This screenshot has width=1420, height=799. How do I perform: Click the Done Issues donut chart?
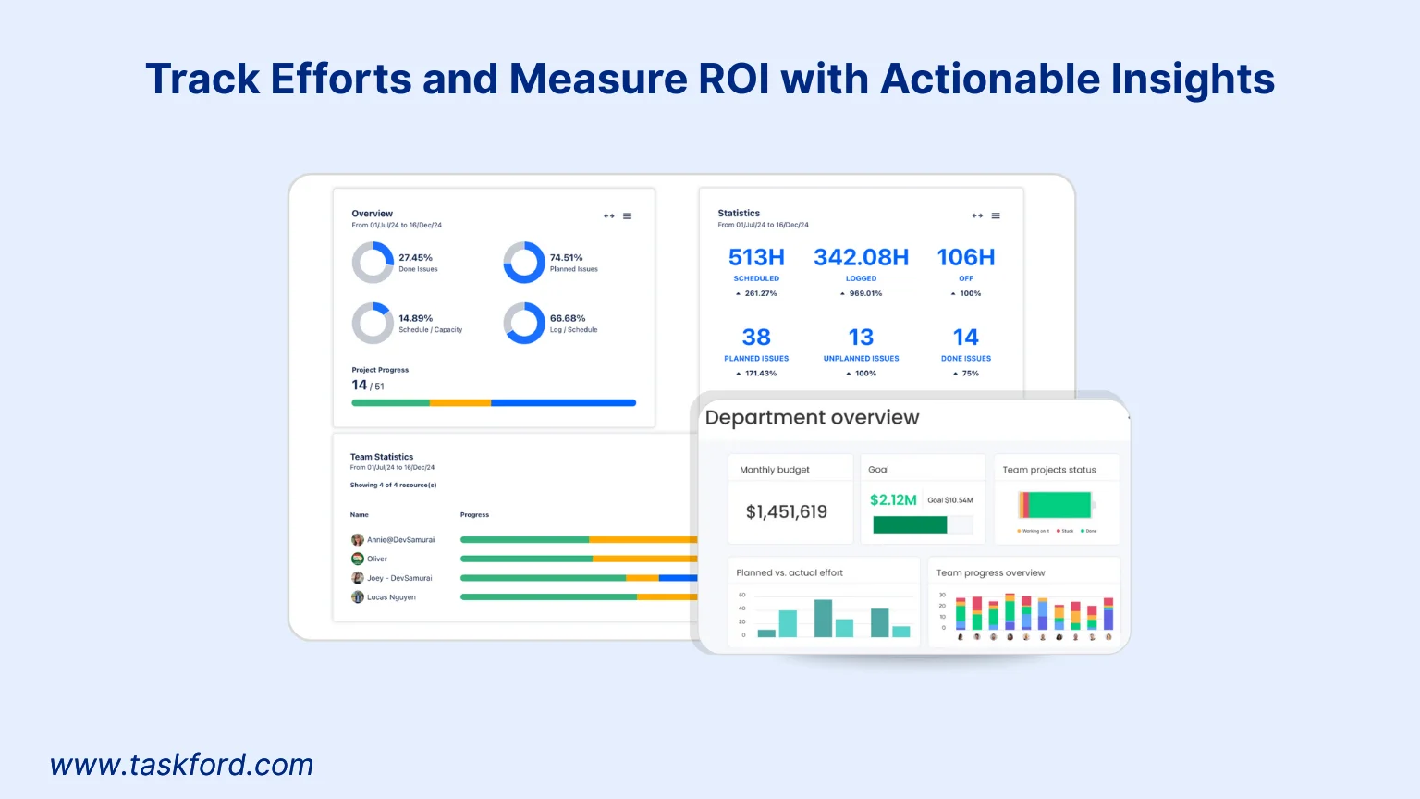click(373, 263)
